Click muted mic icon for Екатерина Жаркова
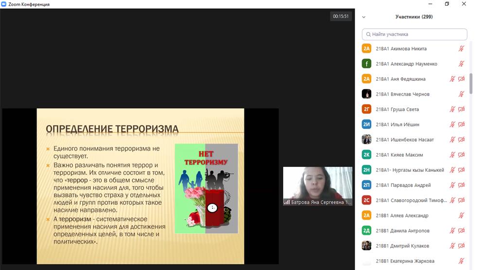Screen dimensions: 483x270 click(461, 261)
